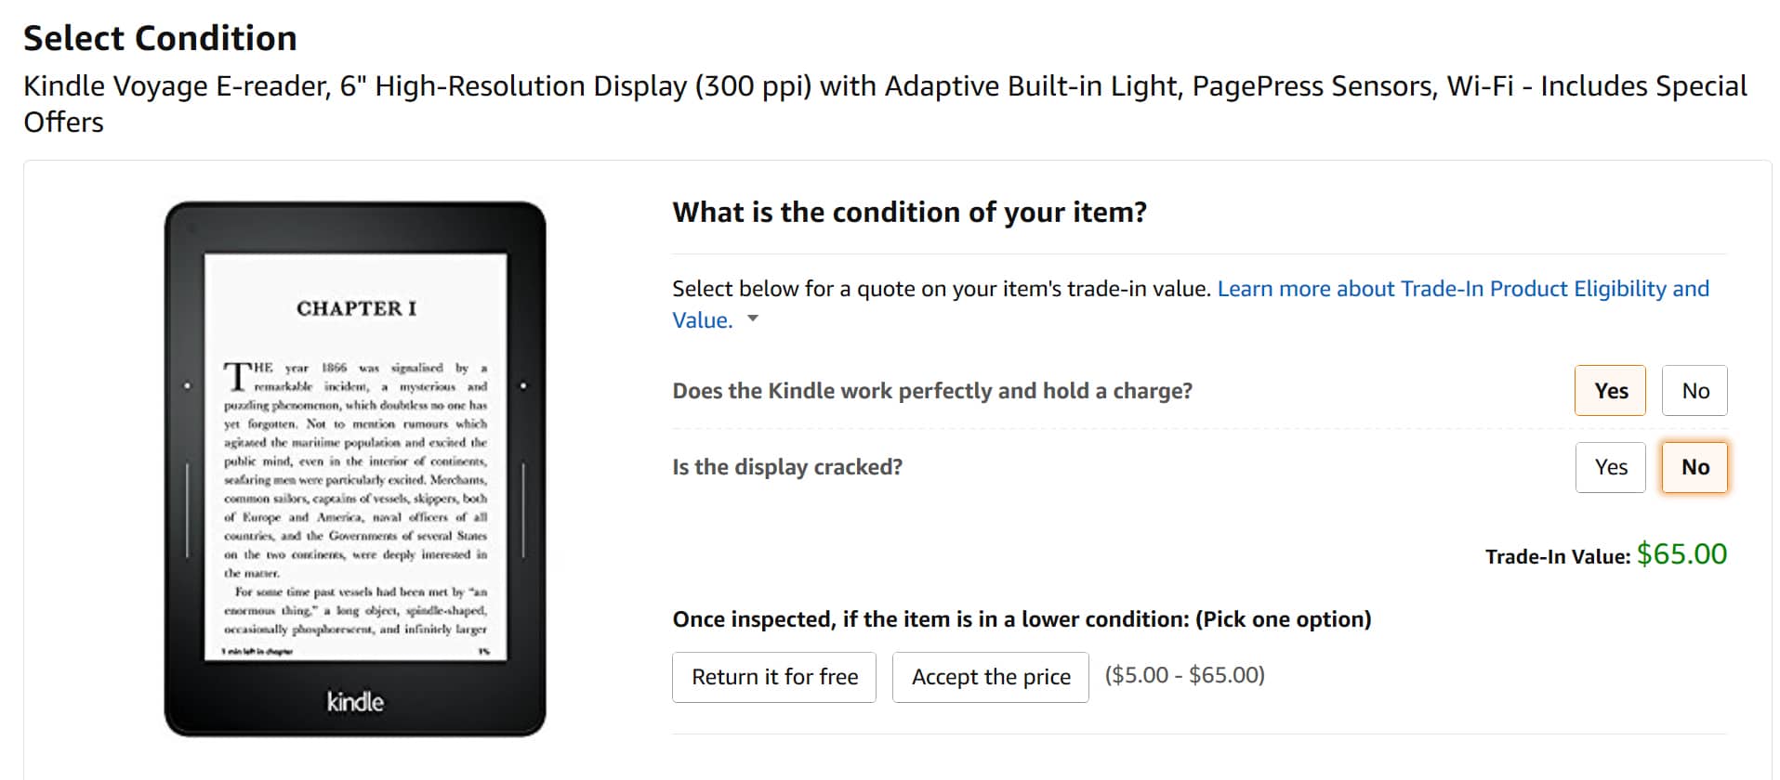Click the CHAPTER I text on screen image
The height and width of the screenshot is (780, 1780).
356,308
